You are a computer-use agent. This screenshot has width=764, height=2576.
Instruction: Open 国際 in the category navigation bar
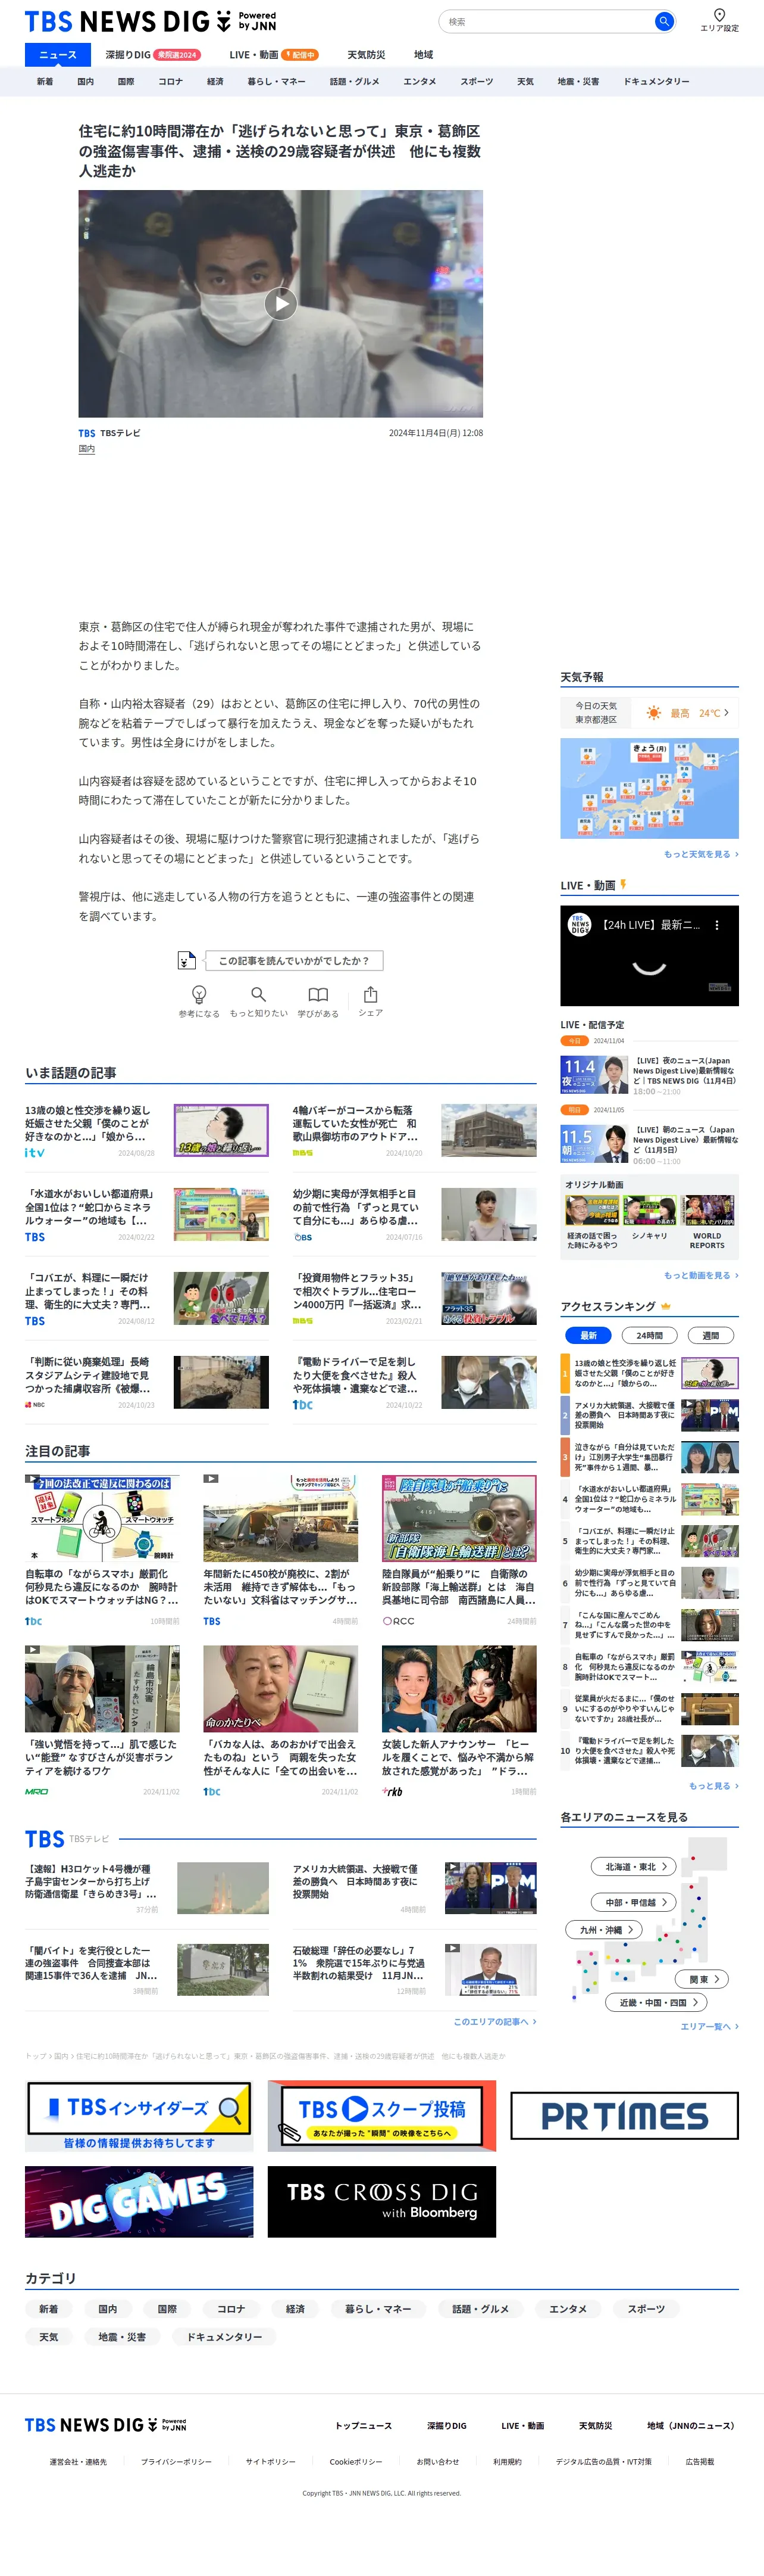click(126, 81)
